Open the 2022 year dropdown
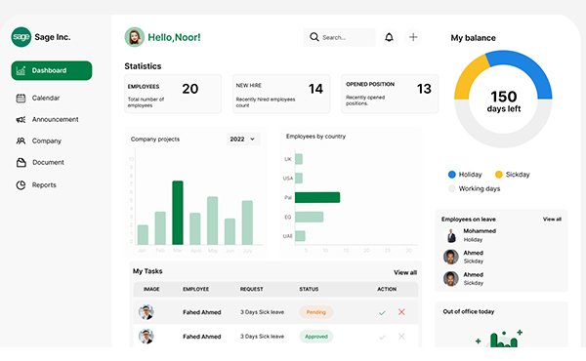Image resolution: width=586 pixels, height=361 pixels. [242, 139]
